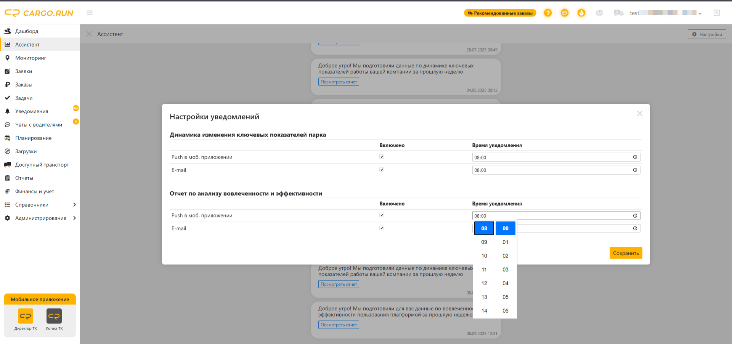Edit engagement Push notification time field
732x344 pixels.
pos(556,216)
